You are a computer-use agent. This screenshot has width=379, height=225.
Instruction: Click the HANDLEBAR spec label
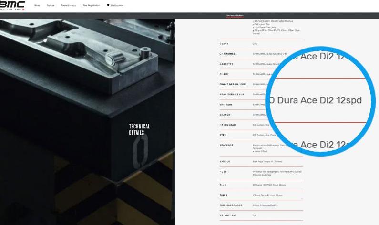227,125
